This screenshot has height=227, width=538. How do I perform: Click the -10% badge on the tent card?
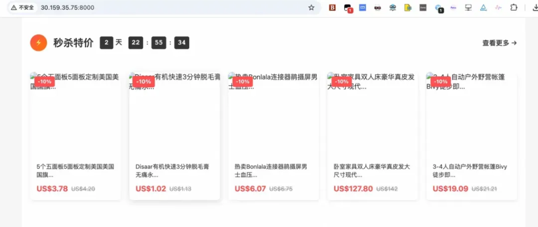tap(440, 82)
